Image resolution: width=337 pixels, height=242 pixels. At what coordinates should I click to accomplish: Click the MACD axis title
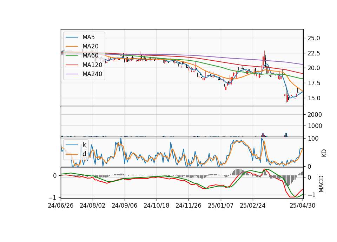[321, 184]
